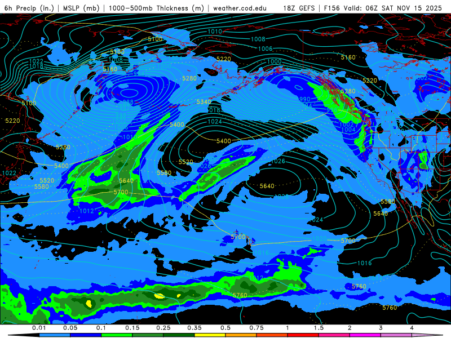451x338 pixels.
Task: Click the '06Z SAT NOV 15 2025' valid time
Action: click(x=404, y=8)
